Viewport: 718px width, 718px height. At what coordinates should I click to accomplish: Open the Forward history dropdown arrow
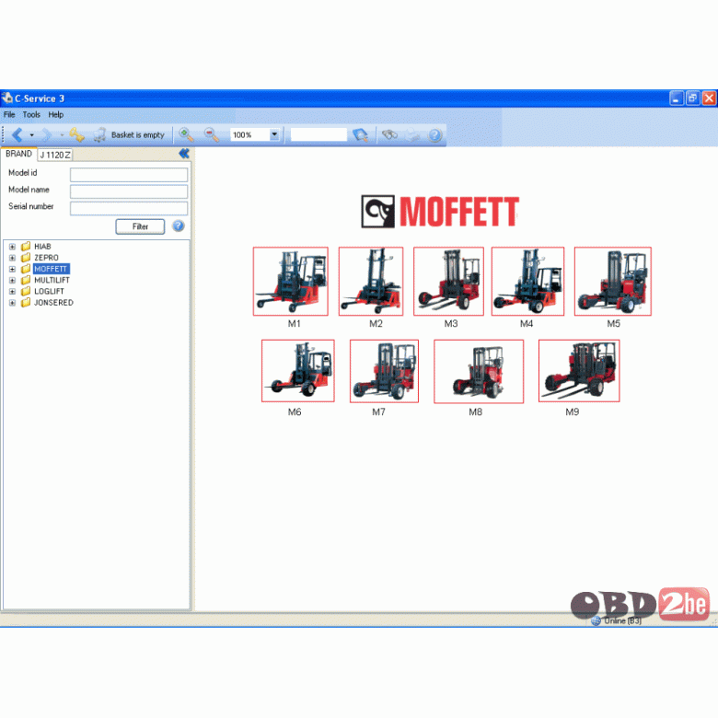(62, 135)
